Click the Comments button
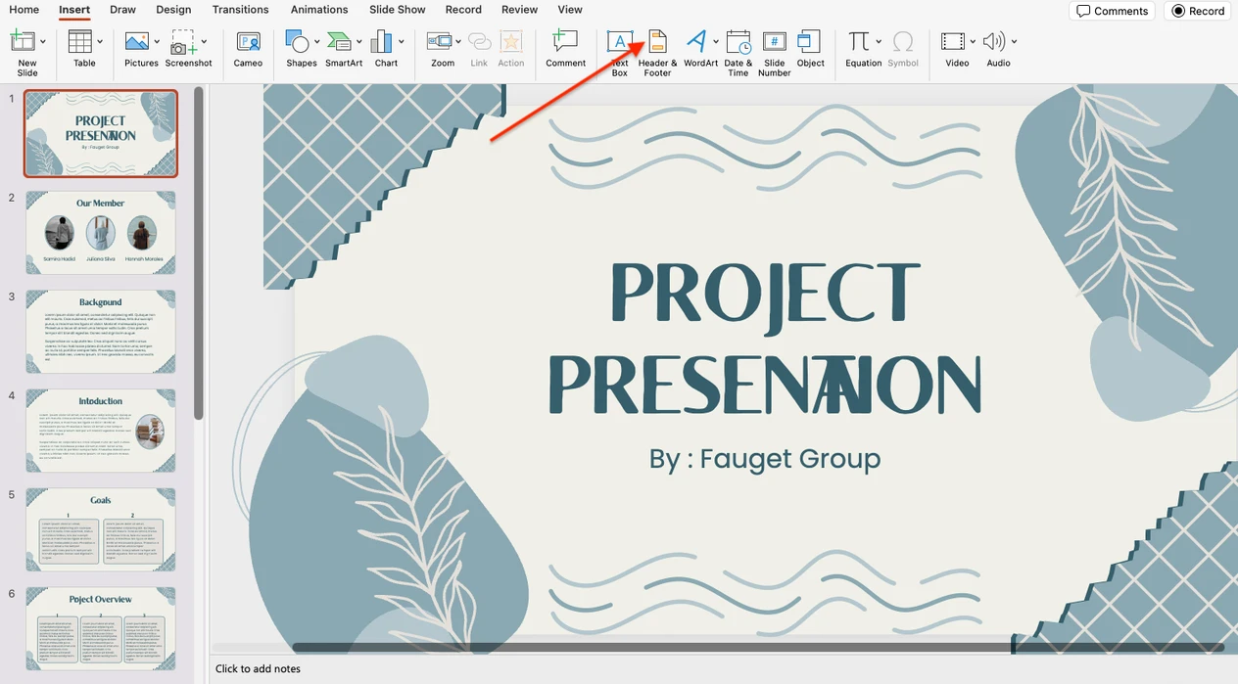This screenshot has height=684, width=1238. click(x=1112, y=11)
